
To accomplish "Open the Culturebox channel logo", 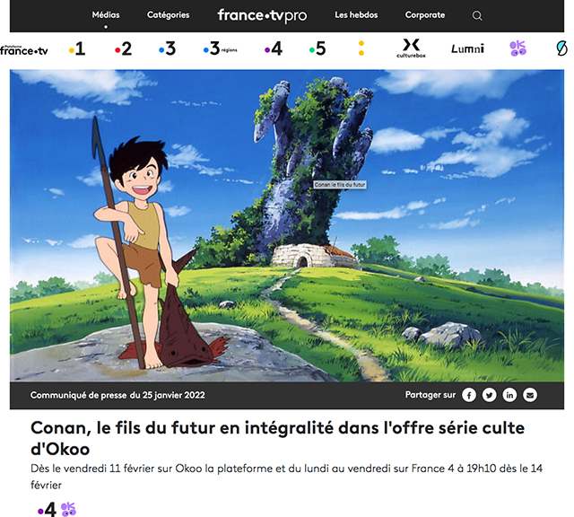I will click(x=411, y=48).
